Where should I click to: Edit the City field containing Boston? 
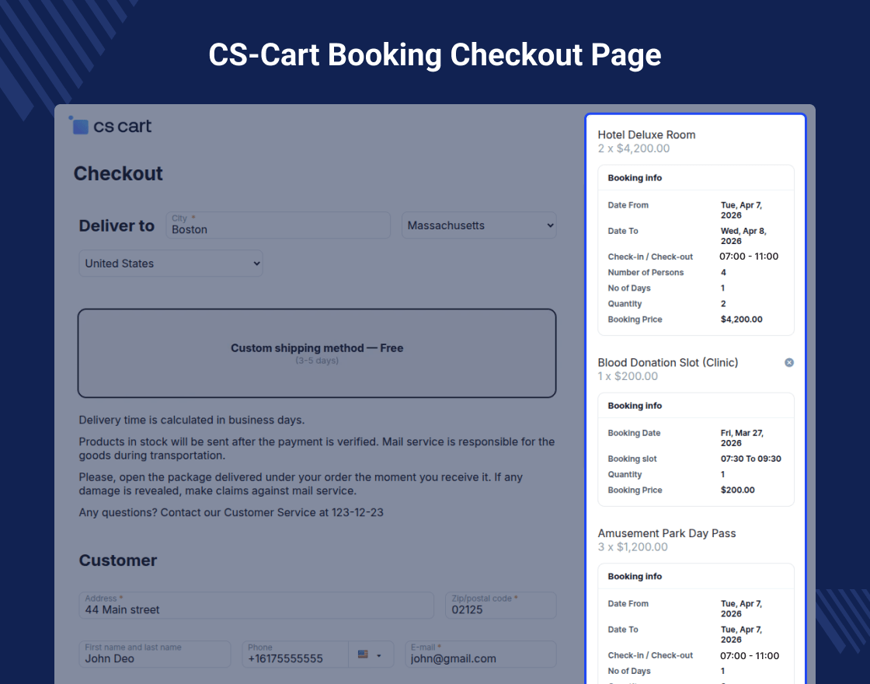pyautogui.click(x=278, y=225)
